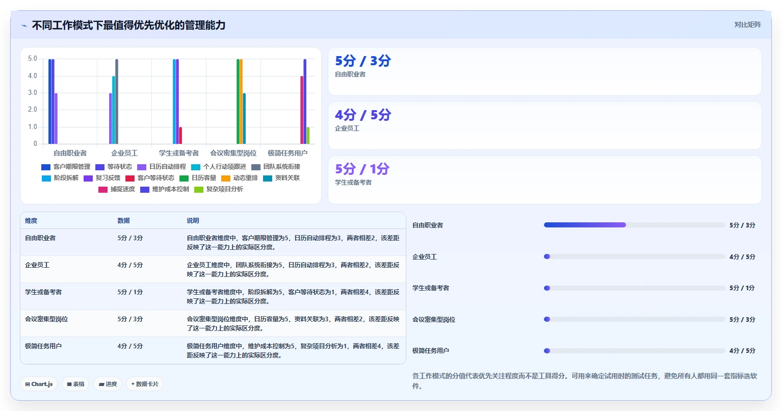
Task: Toggle the 客户期限管理 legend swatch
Action: click(46, 167)
